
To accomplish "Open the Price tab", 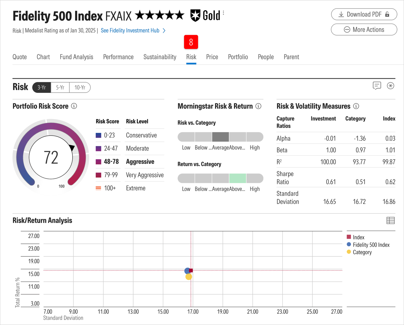I will pos(212,57).
